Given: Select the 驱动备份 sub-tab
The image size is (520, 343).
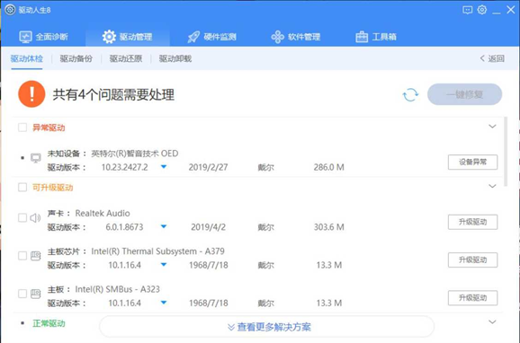Looking at the screenshot, I should (76, 58).
